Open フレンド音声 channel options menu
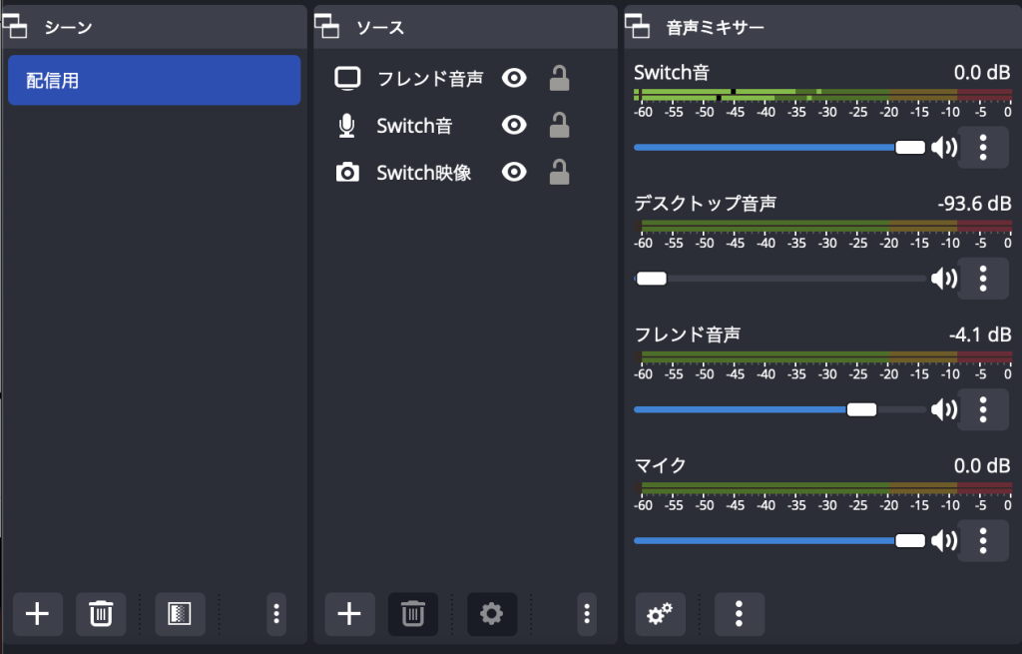Viewport: 1022px width, 654px height. (x=983, y=409)
